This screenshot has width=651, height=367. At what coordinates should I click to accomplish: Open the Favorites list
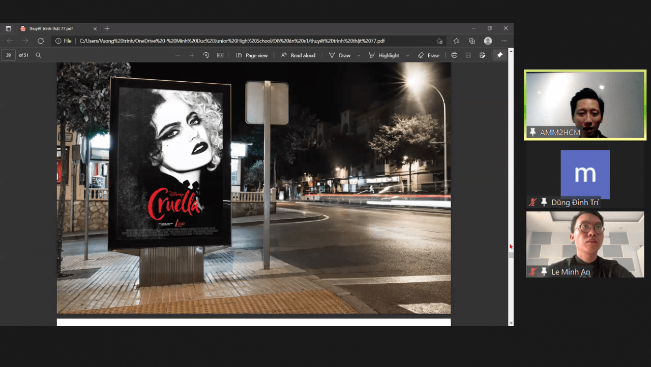456,41
